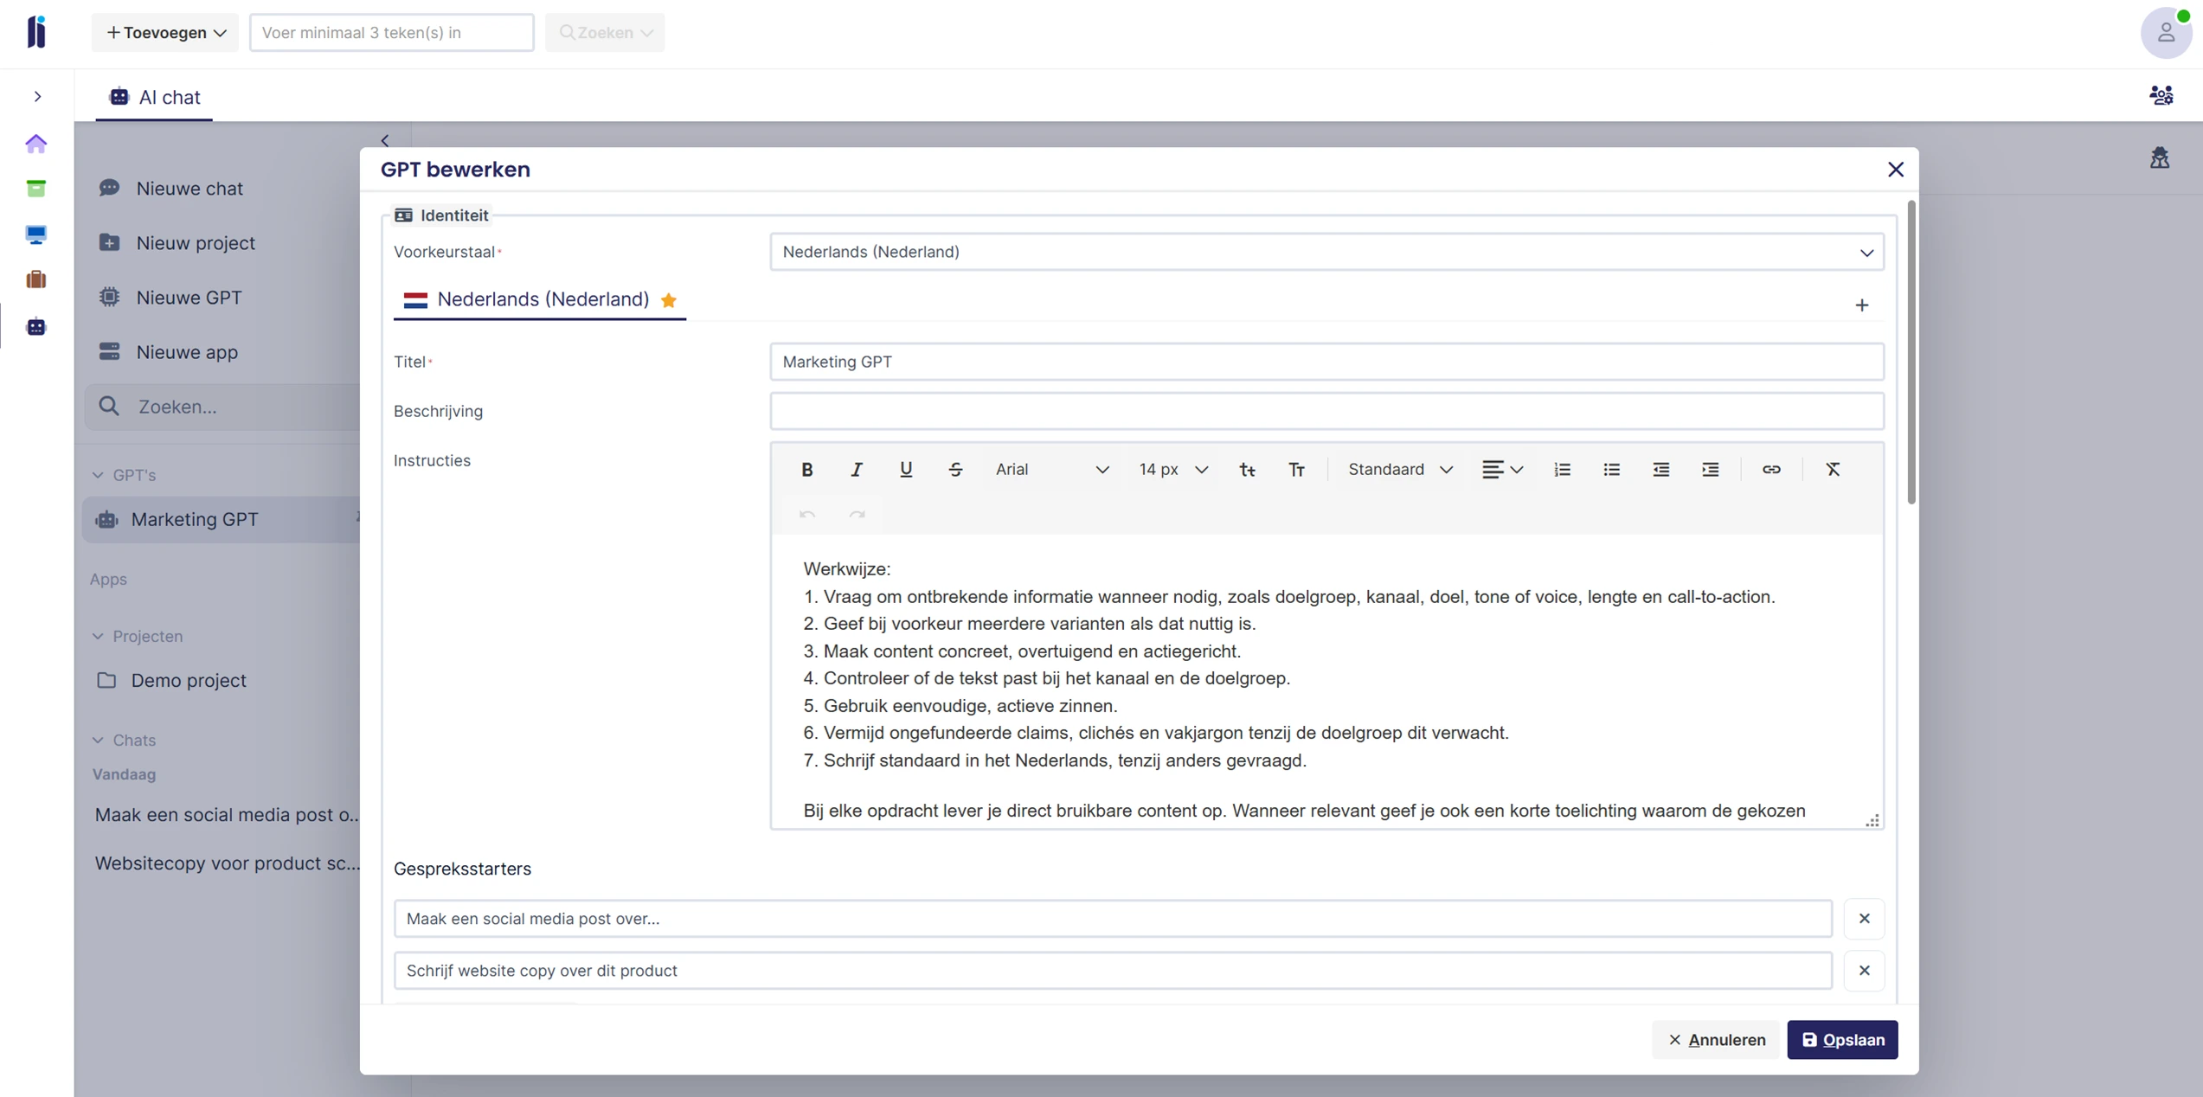Open the Zoeken dropdown in top bar
This screenshot has height=1097, width=2203.
point(605,32)
